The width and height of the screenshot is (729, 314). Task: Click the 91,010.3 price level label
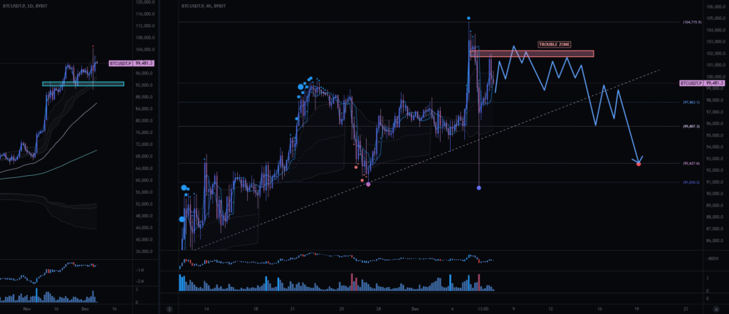[x=691, y=182]
